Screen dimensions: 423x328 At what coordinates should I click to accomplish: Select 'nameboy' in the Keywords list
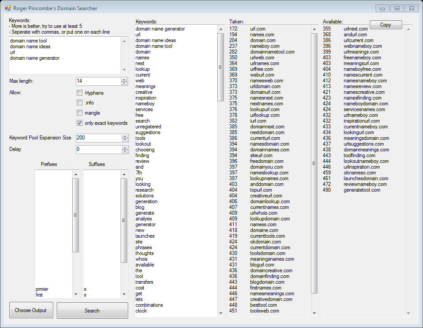tap(145, 104)
